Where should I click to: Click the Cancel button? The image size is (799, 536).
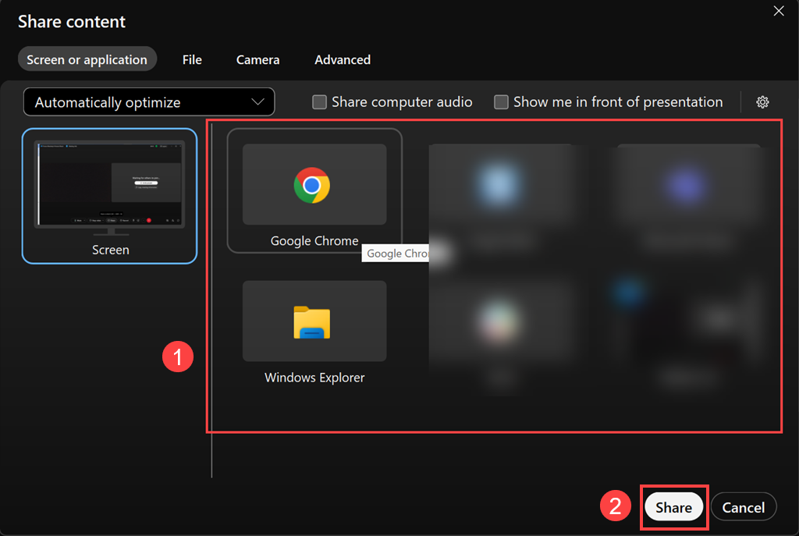click(x=743, y=507)
